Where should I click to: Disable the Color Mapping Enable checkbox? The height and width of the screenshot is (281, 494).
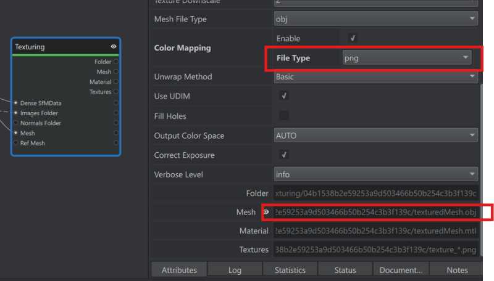click(352, 38)
